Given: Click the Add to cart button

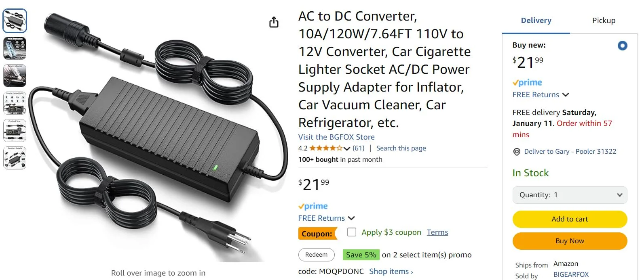Looking at the screenshot, I should 569,219.
